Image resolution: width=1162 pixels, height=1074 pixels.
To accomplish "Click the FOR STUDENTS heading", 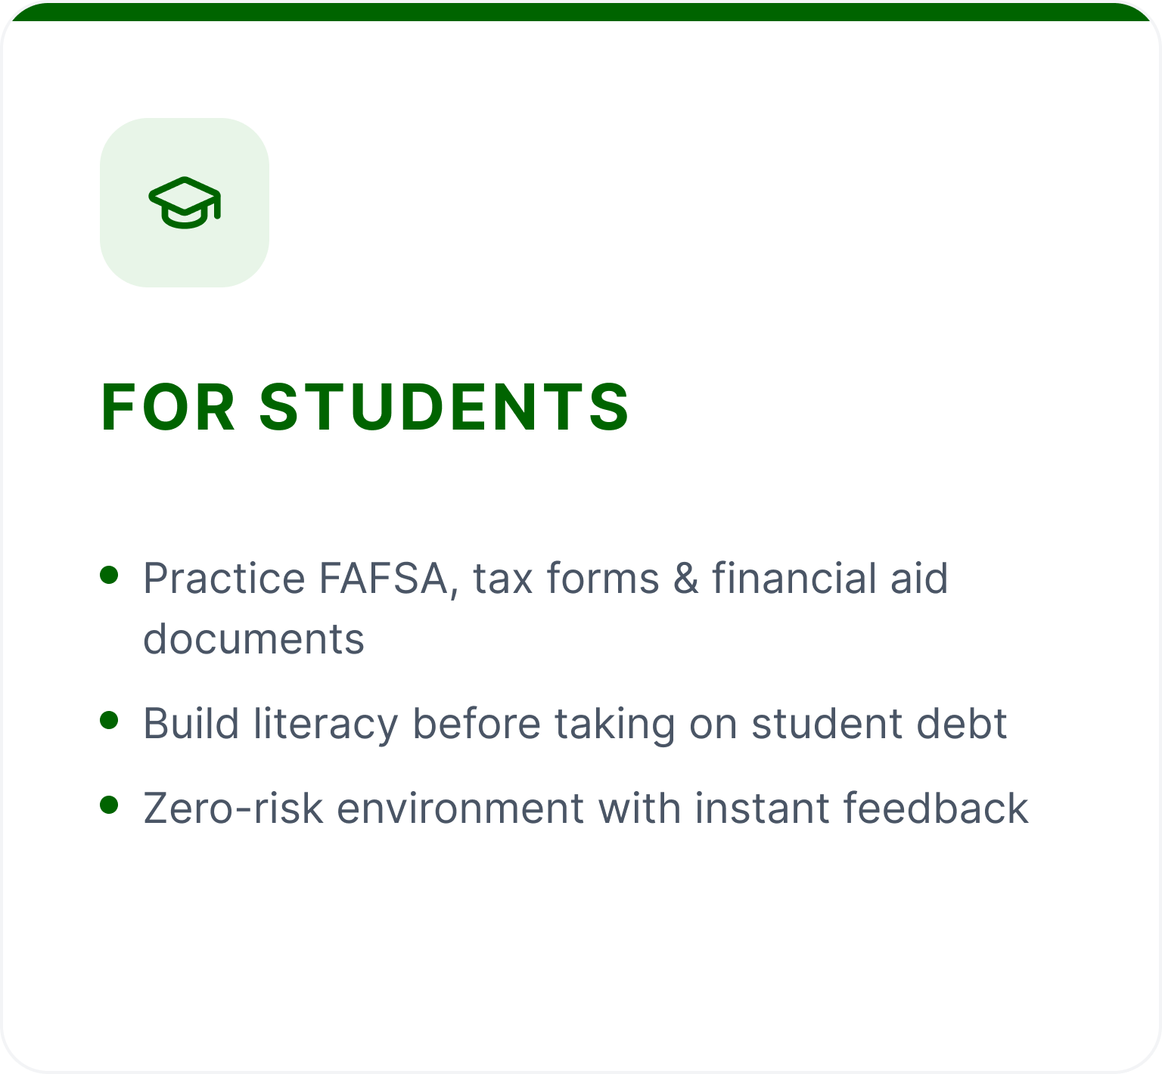I will [x=365, y=407].
